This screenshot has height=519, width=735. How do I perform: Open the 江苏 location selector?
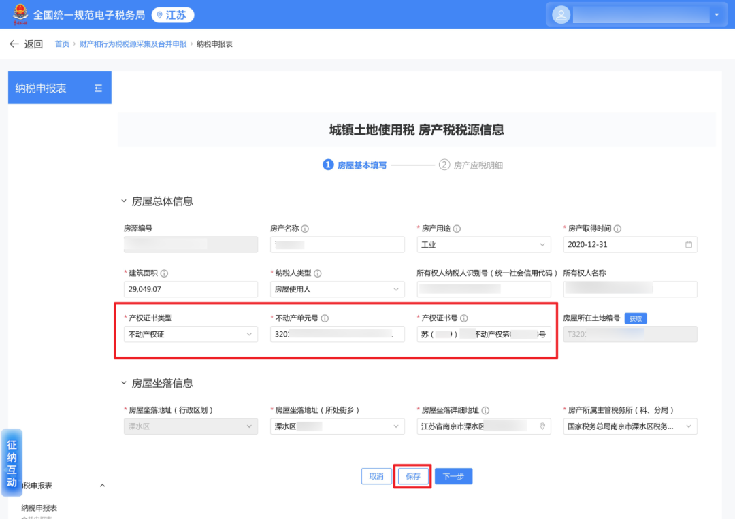click(x=172, y=15)
